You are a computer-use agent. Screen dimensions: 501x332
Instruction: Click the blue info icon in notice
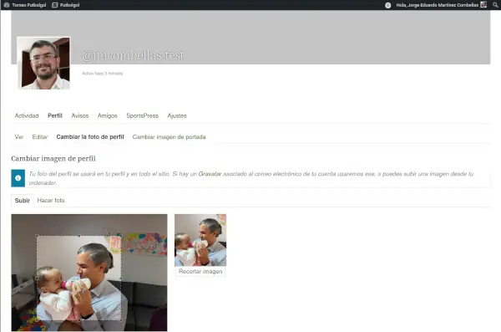[18, 178]
